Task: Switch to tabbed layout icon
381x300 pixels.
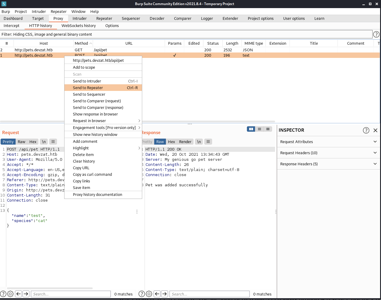Action: coord(268,129)
